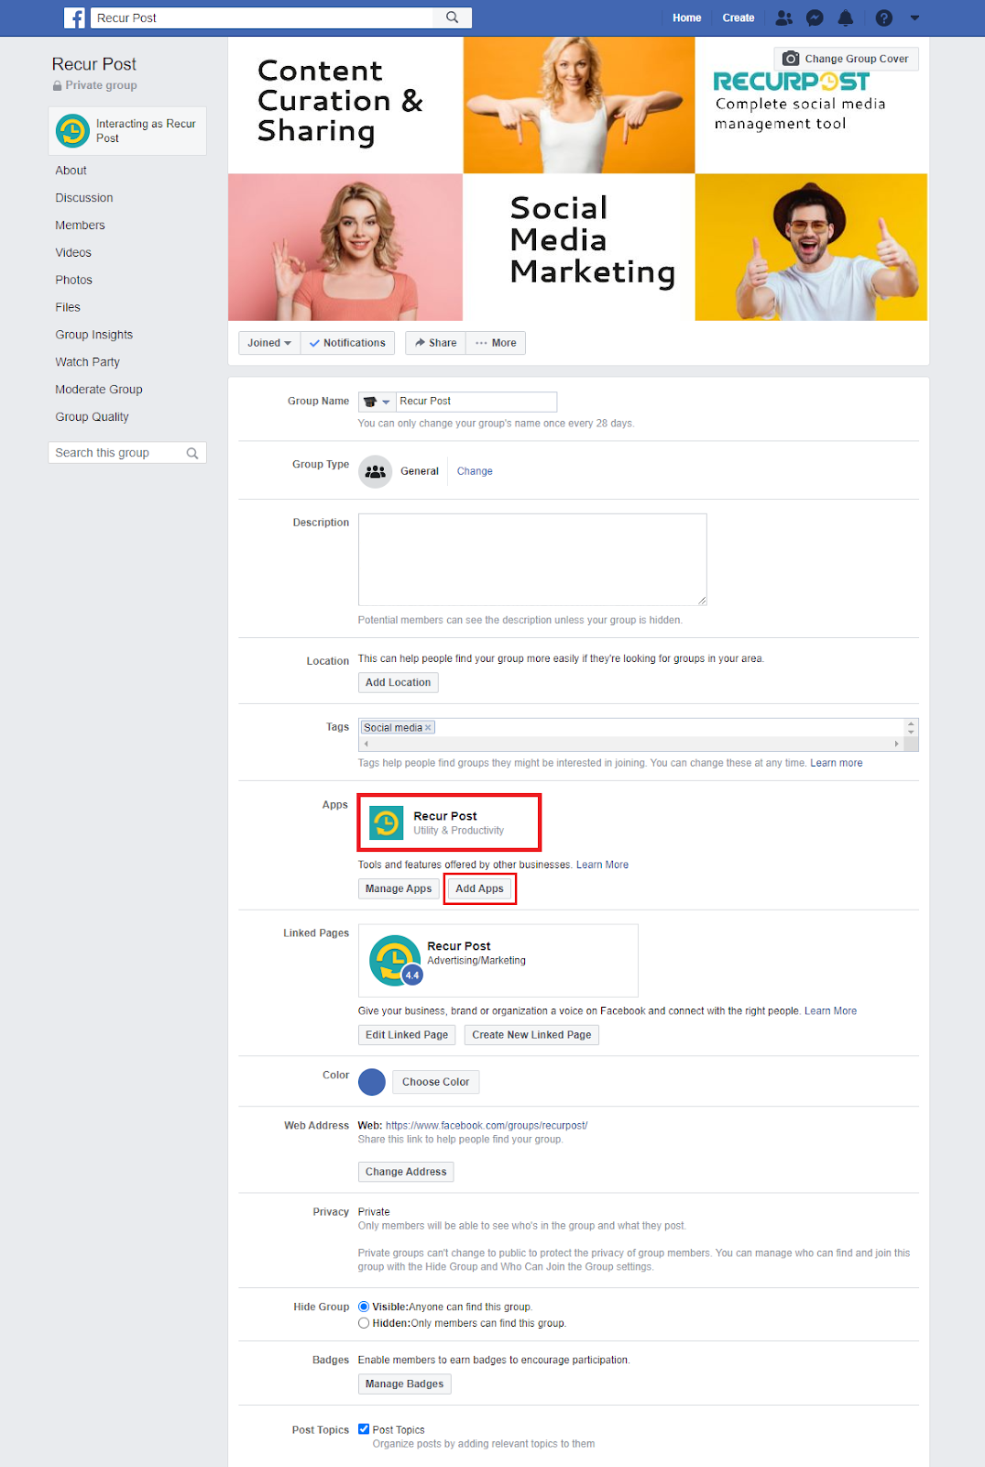The width and height of the screenshot is (985, 1467).
Task: Click the camera icon Change Group Cover
Action: 791,59
